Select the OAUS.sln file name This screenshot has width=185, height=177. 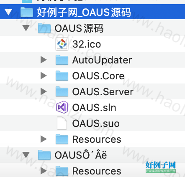[94, 108]
